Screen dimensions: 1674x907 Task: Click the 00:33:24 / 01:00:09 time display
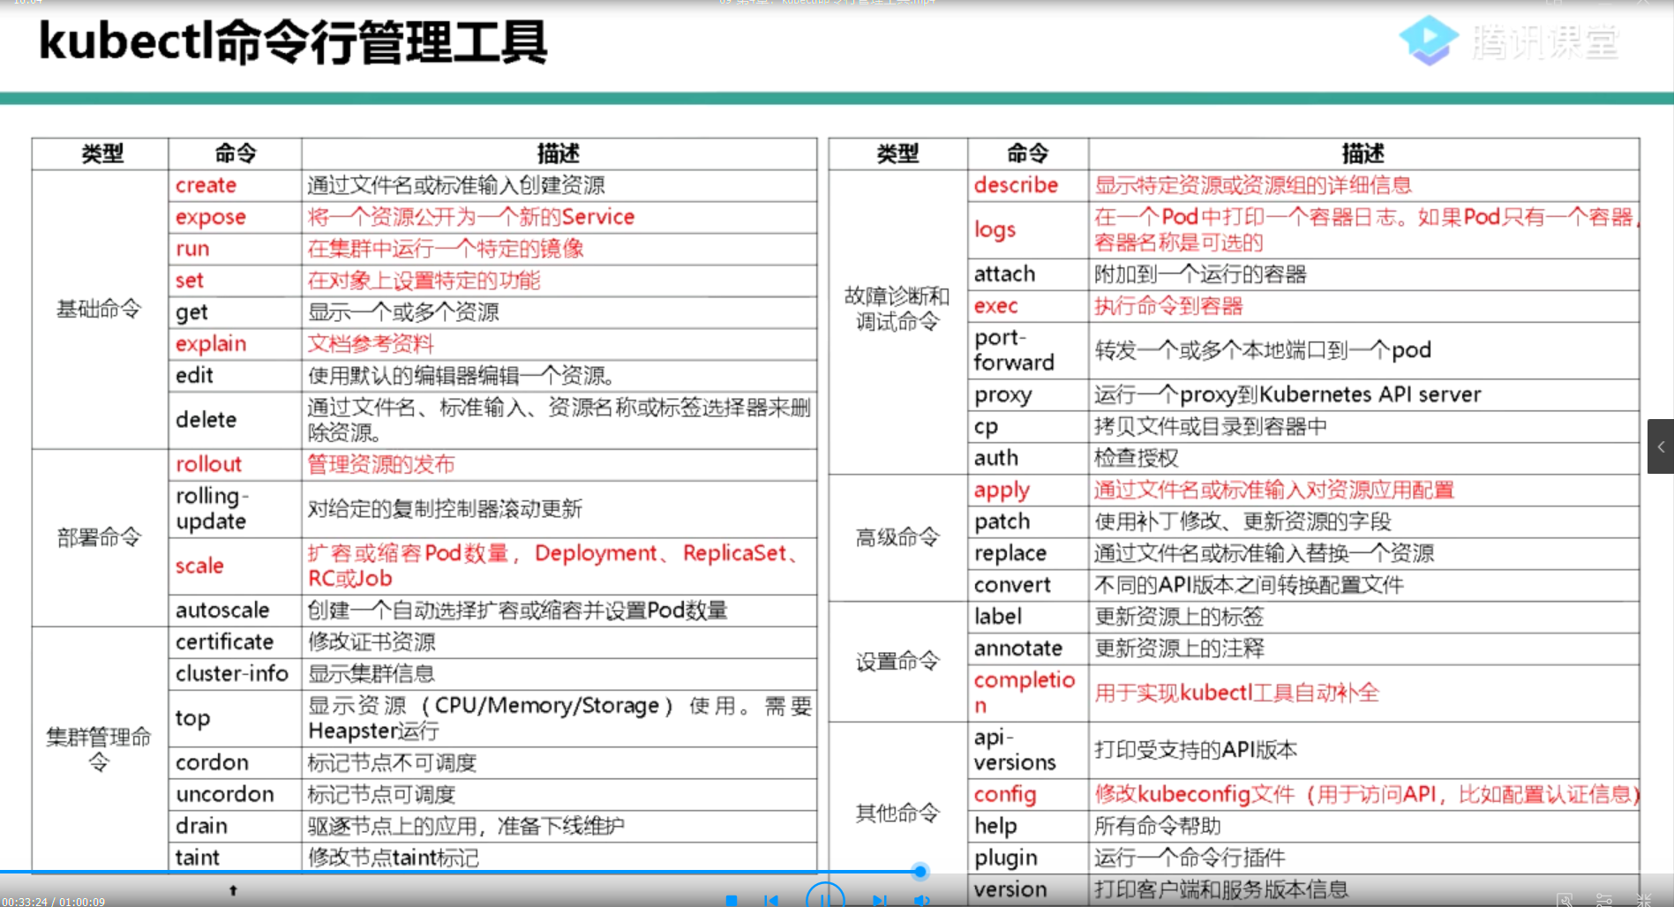click(x=53, y=902)
